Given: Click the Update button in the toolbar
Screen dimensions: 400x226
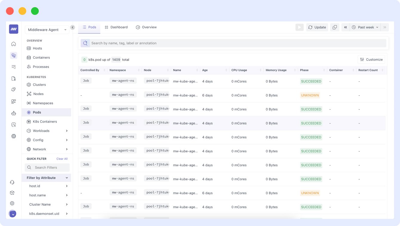Looking at the screenshot, I should coord(317,27).
